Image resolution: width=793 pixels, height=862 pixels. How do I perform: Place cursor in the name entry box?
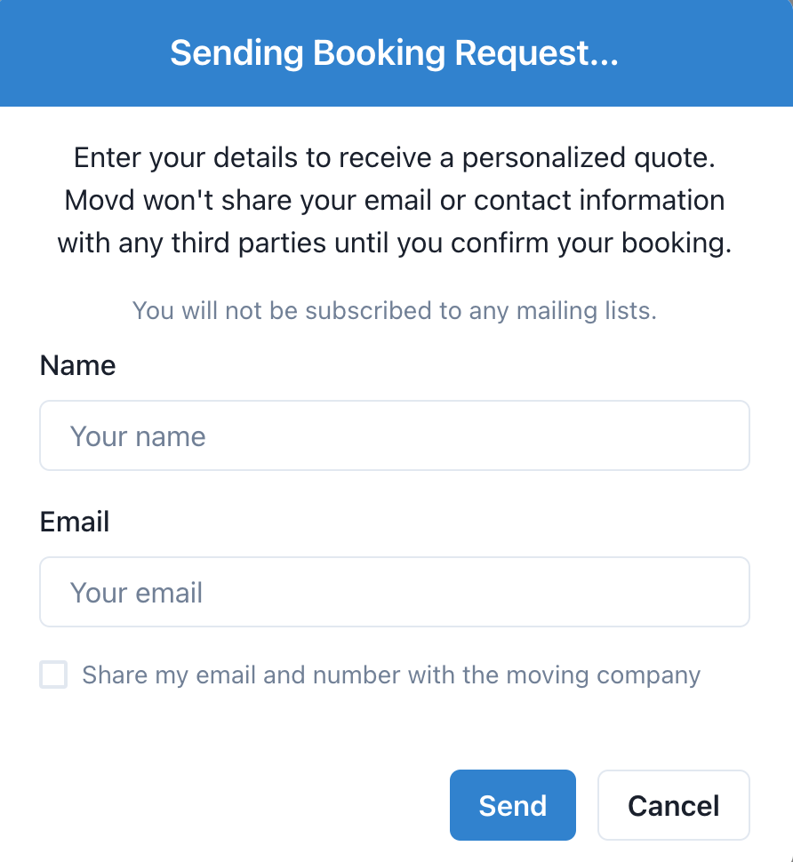point(395,435)
